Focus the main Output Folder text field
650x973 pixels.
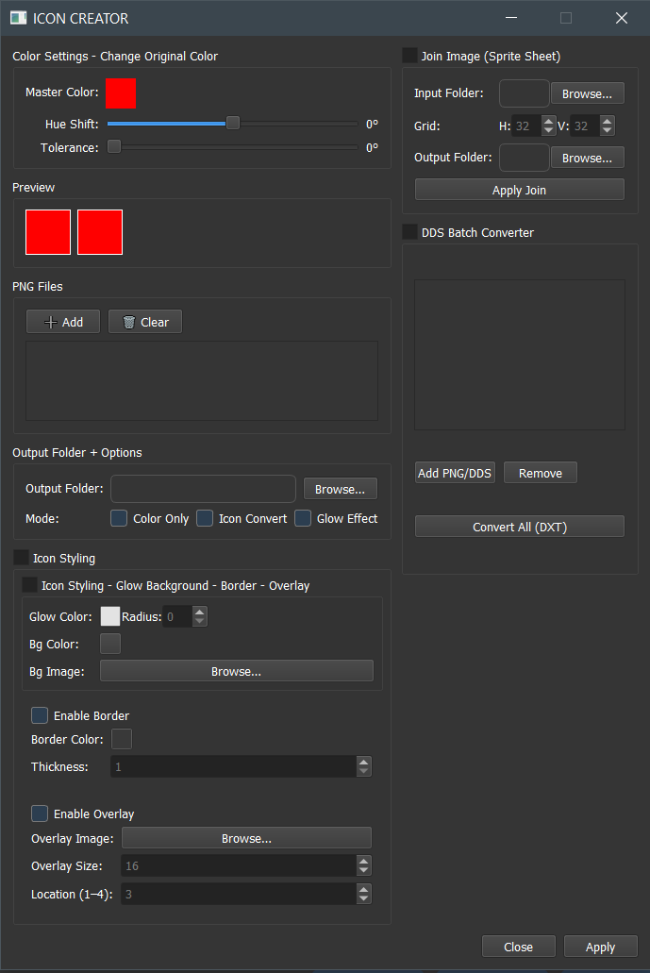(x=204, y=489)
